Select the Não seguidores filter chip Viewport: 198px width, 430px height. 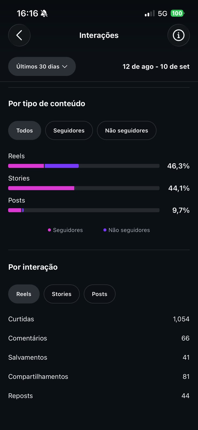[x=126, y=130]
